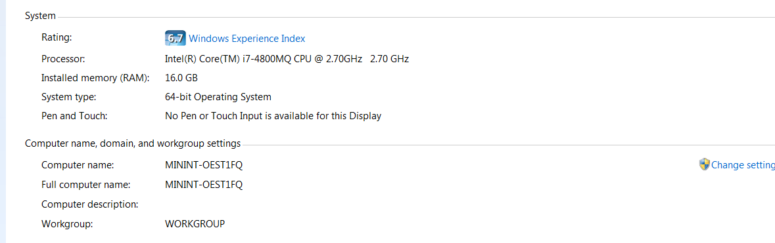Click the Installed memory (RAM) label
The width and height of the screenshot is (775, 243).
tap(95, 78)
